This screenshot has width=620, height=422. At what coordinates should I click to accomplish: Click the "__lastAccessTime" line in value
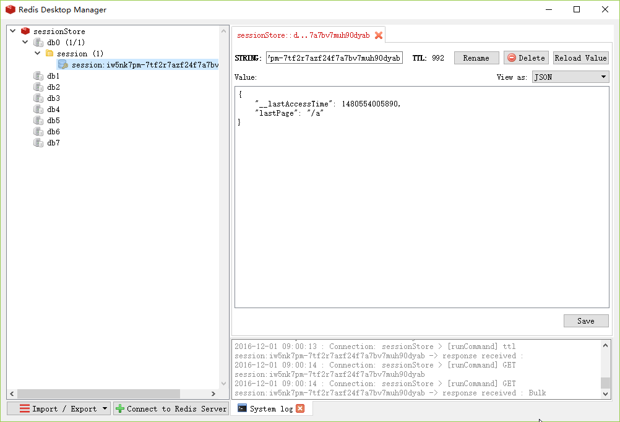(x=328, y=103)
